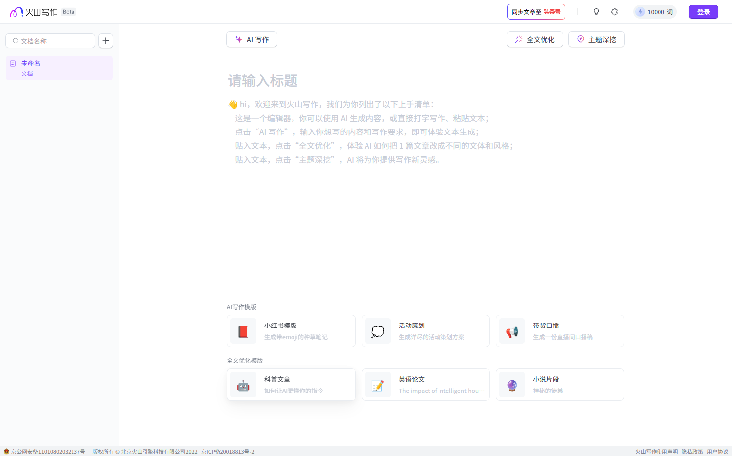Image resolution: width=732 pixels, height=456 pixels.
Task: Open the AI 写作 button
Action: [x=252, y=39]
